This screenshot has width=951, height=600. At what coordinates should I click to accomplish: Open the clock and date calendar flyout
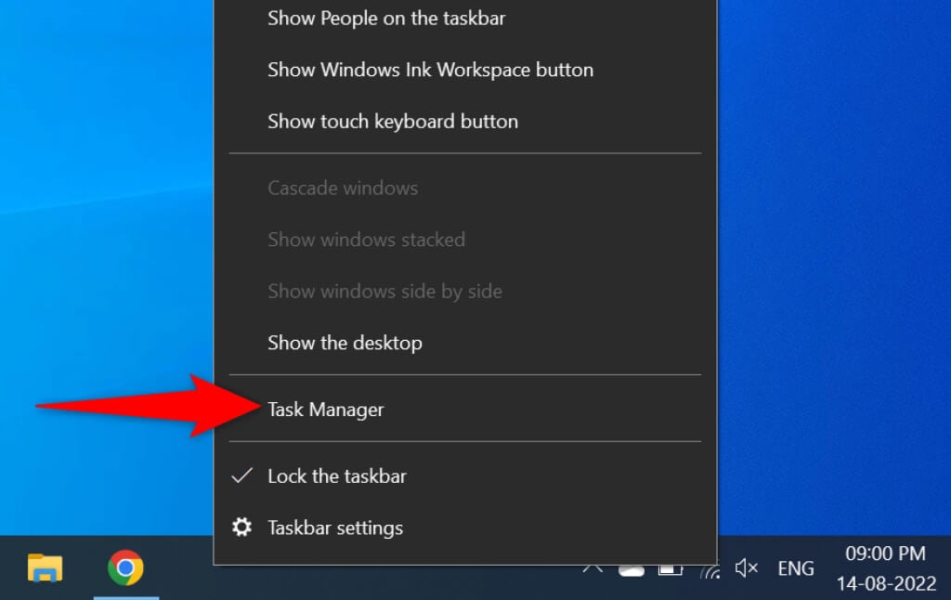tap(885, 567)
